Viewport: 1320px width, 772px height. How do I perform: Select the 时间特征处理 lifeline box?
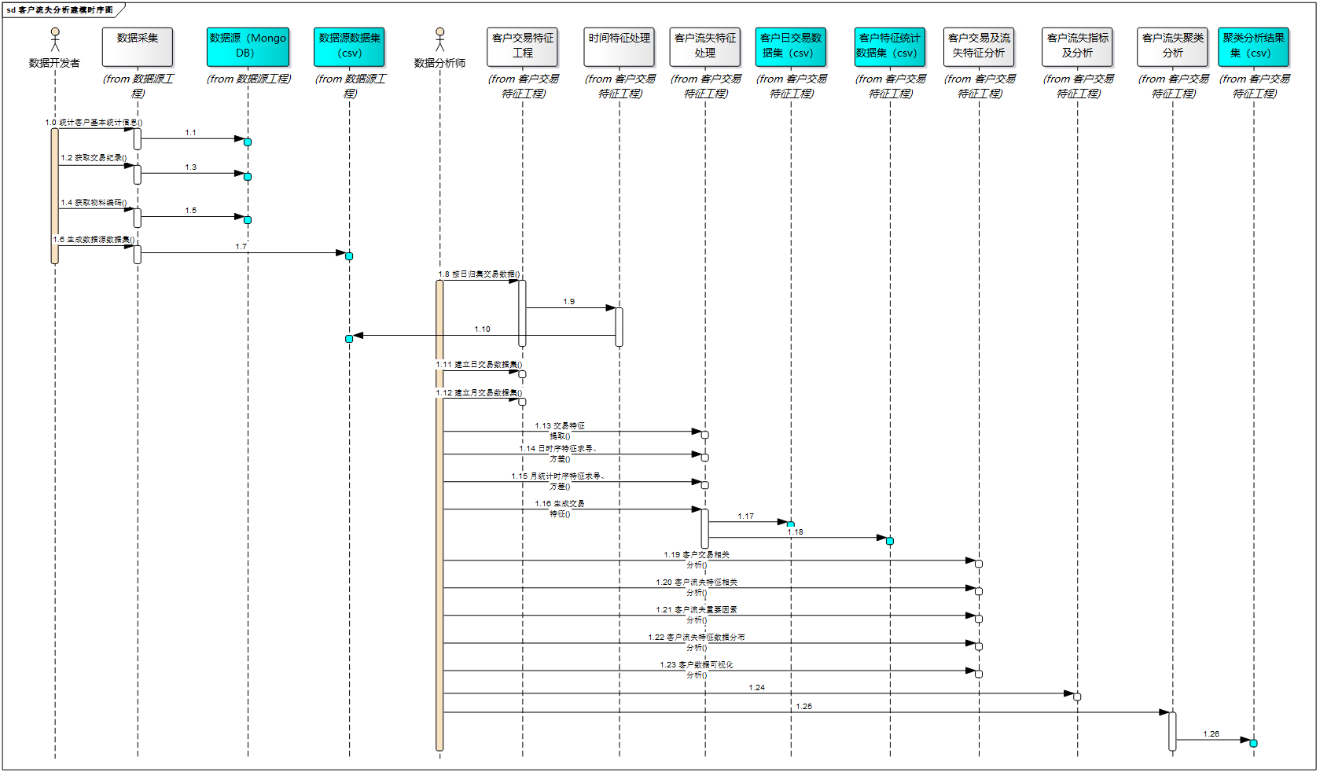point(619,46)
